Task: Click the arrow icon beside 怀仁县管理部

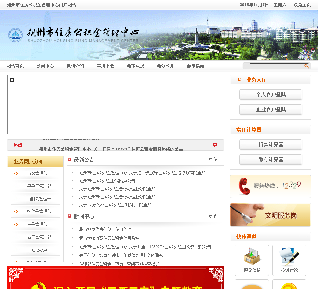Action: 16,211
